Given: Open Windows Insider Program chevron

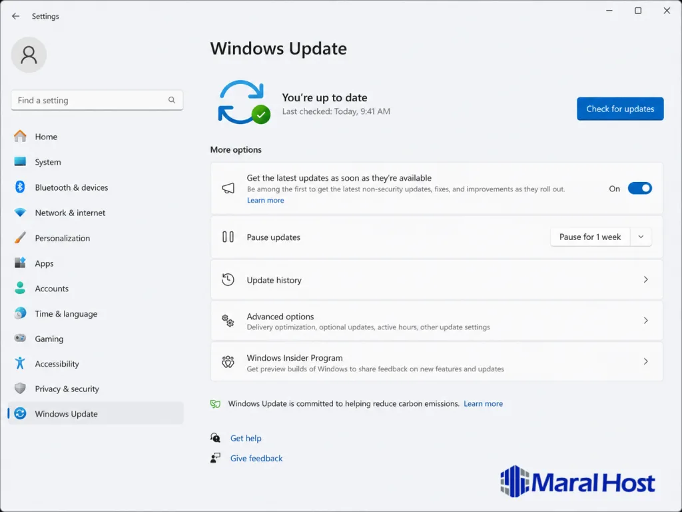Looking at the screenshot, I should pyautogui.click(x=645, y=361).
